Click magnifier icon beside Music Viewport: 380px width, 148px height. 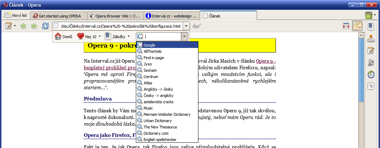pyautogui.click(x=140, y=108)
